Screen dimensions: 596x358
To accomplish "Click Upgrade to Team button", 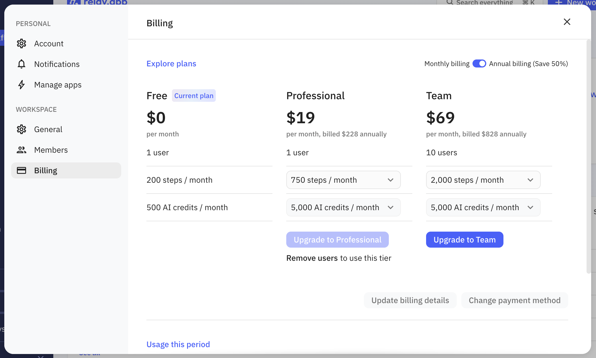I will 464,240.
